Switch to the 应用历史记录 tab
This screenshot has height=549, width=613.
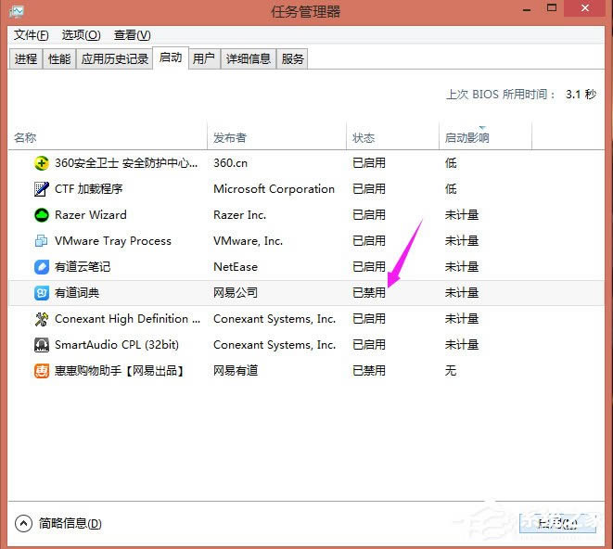click(115, 59)
